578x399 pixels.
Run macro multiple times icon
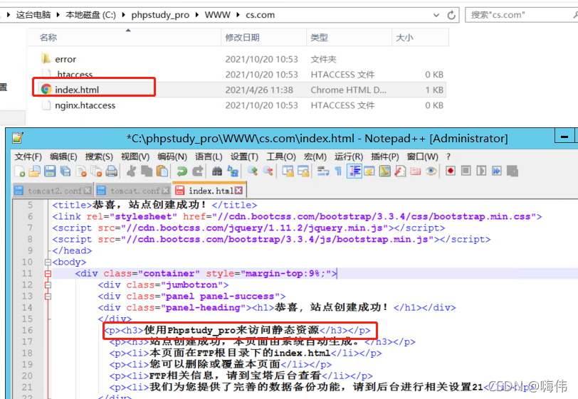pos(497,171)
